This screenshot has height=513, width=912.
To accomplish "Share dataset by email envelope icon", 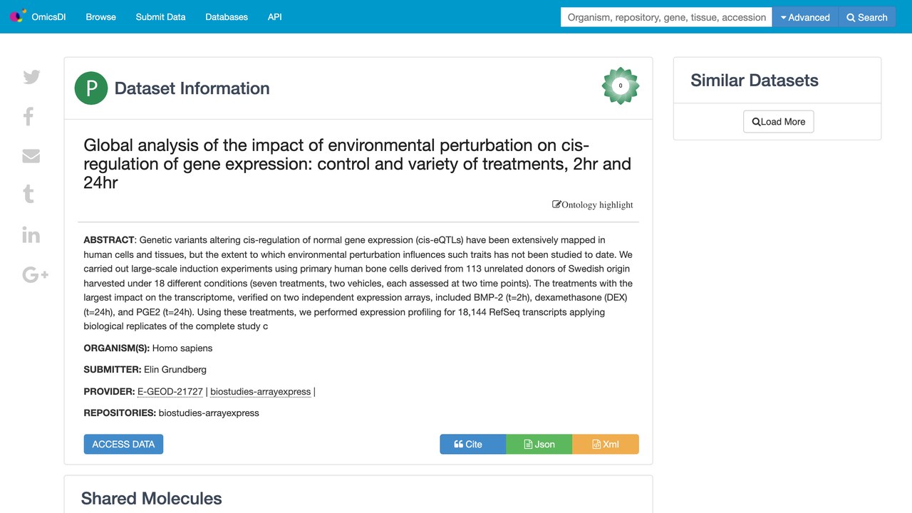I will pyautogui.click(x=31, y=155).
